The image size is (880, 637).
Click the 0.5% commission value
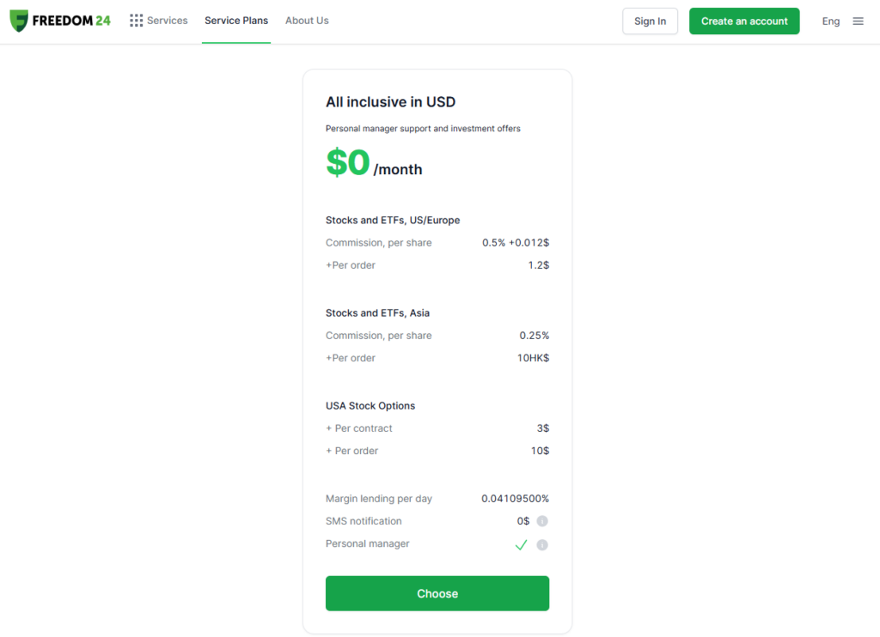click(x=514, y=242)
